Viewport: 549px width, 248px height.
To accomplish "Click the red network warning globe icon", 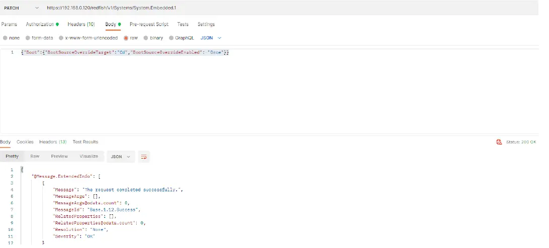I will [499, 142].
